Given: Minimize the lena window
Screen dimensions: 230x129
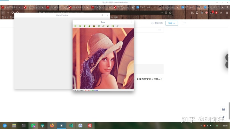Looking at the screenshot, I should coord(126,22).
